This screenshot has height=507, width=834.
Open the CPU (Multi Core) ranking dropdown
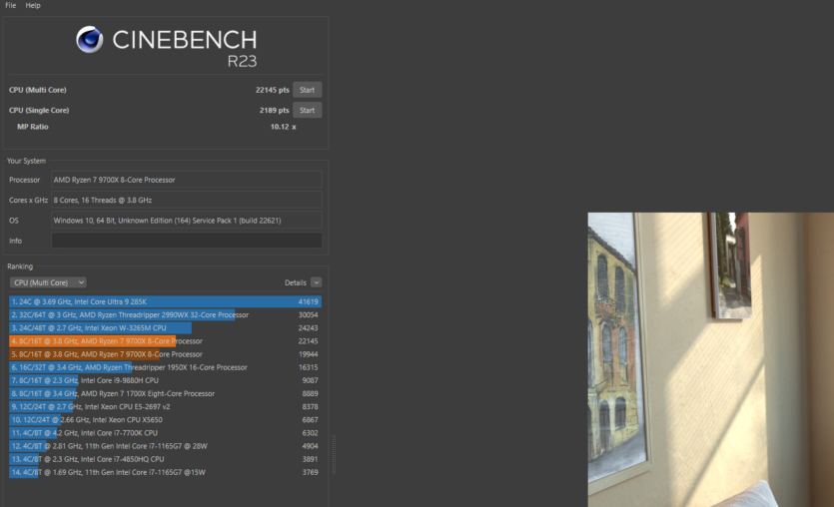(48, 282)
